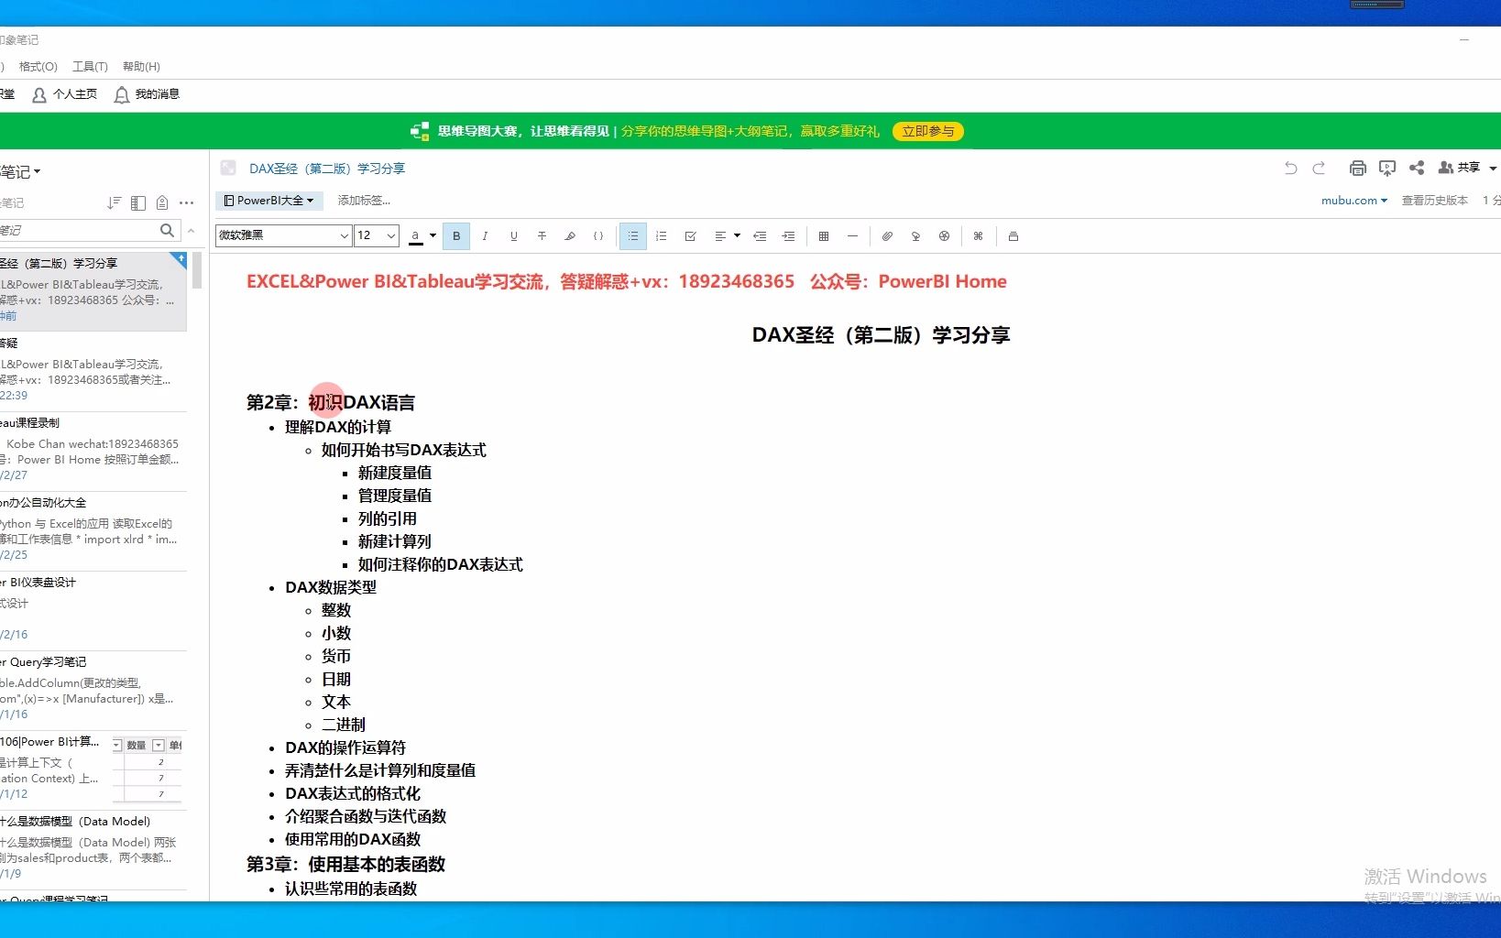The image size is (1501, 938).
Task: Click icon right of the paperclip
Action: coord(915,236)
